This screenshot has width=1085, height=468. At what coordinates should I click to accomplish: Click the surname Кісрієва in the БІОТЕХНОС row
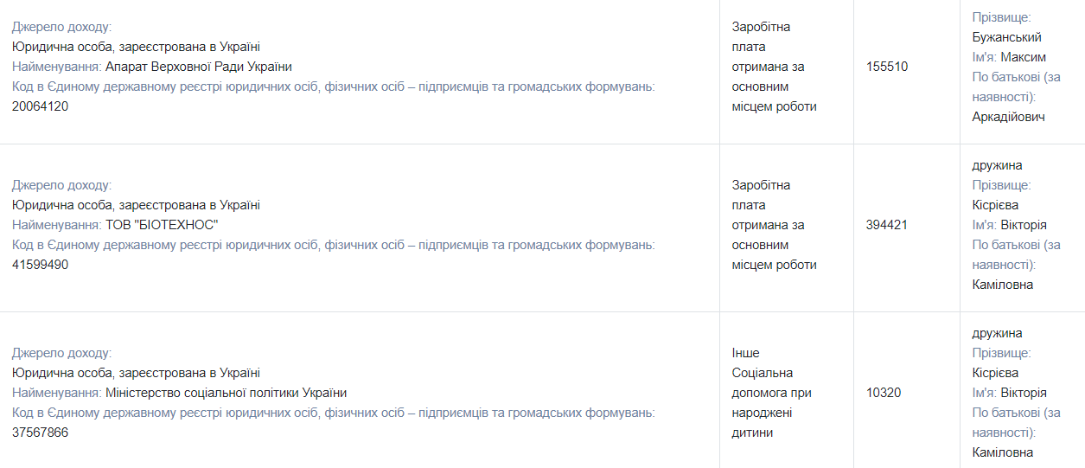click(x=995, y=205)
